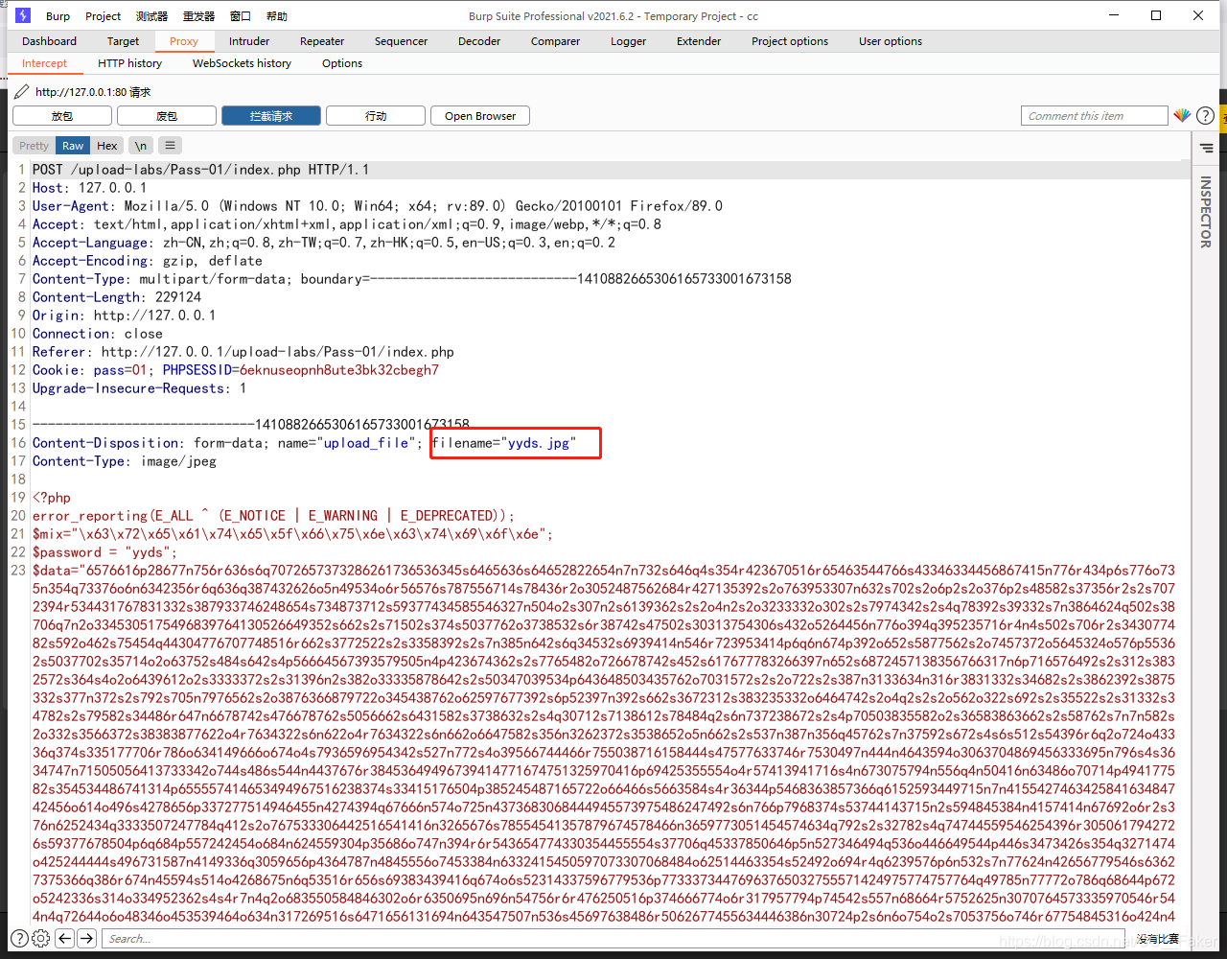
Task: Open the Sequencer tab
Action: (x=401, y=41)
